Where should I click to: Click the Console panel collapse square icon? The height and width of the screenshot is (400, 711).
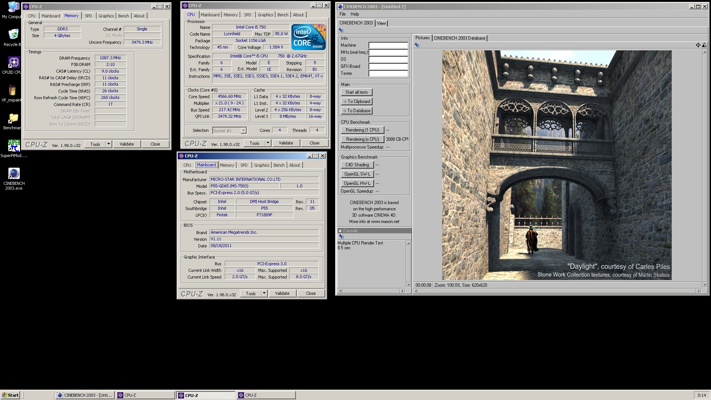click(340, 231)
